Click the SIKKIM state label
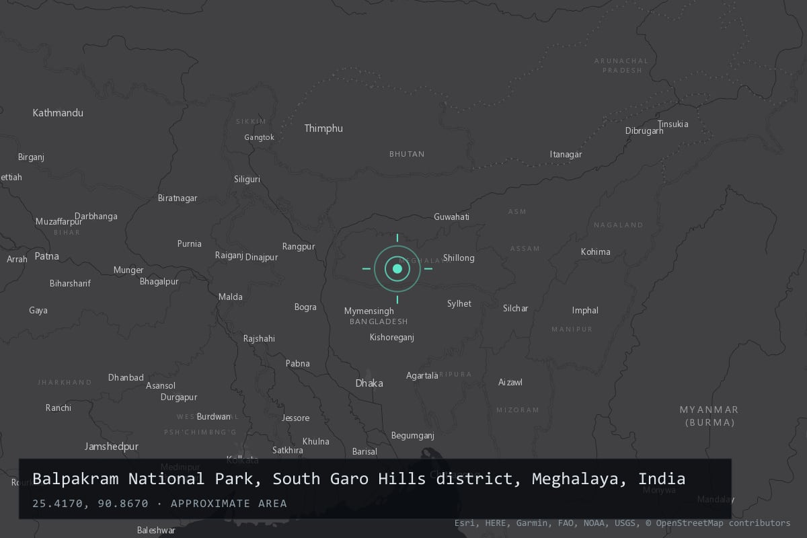 click(x=251, y=122)
